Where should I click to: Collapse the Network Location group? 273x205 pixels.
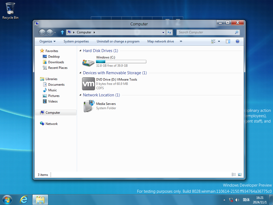[x=80, y=95]
